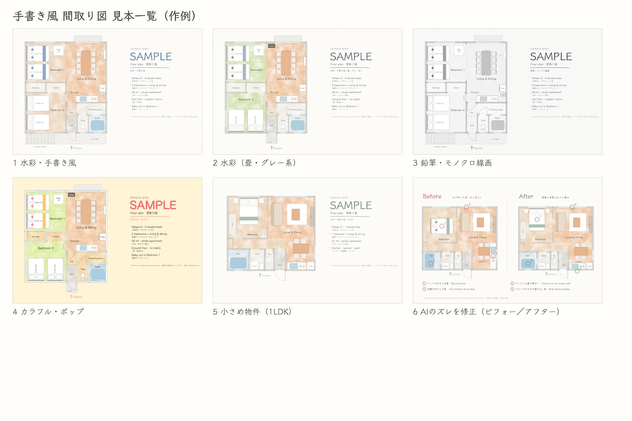The image size is (632, 421).
Task: Click the 'Tub direction & window' legend line
Action: 449,289
